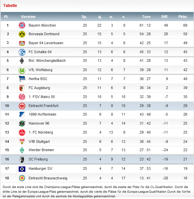
Task: Click the Eintracht Braunschweig lion crest
Action: coord(22,178)
